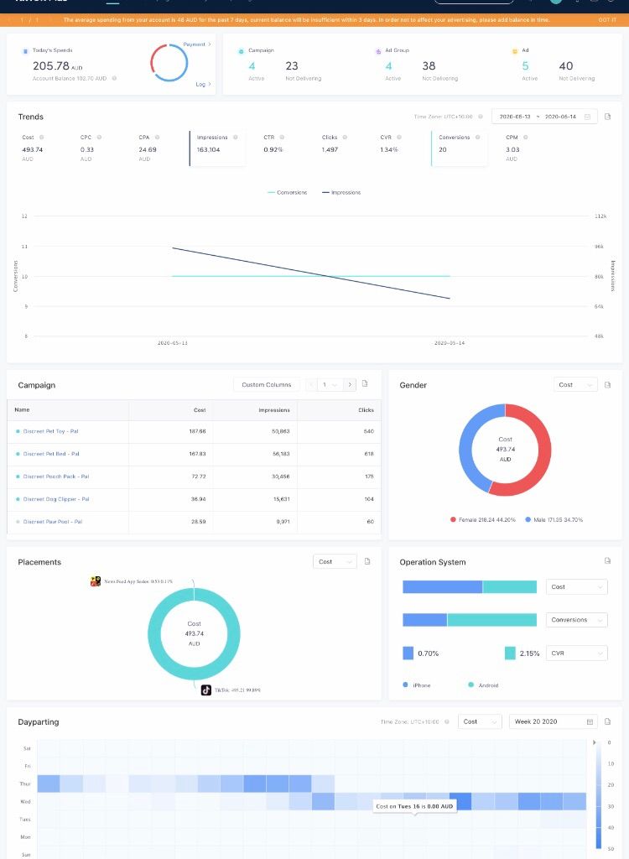629x859 pixels.
Task: Click the Ad summary icon
Action: point(514,51)
